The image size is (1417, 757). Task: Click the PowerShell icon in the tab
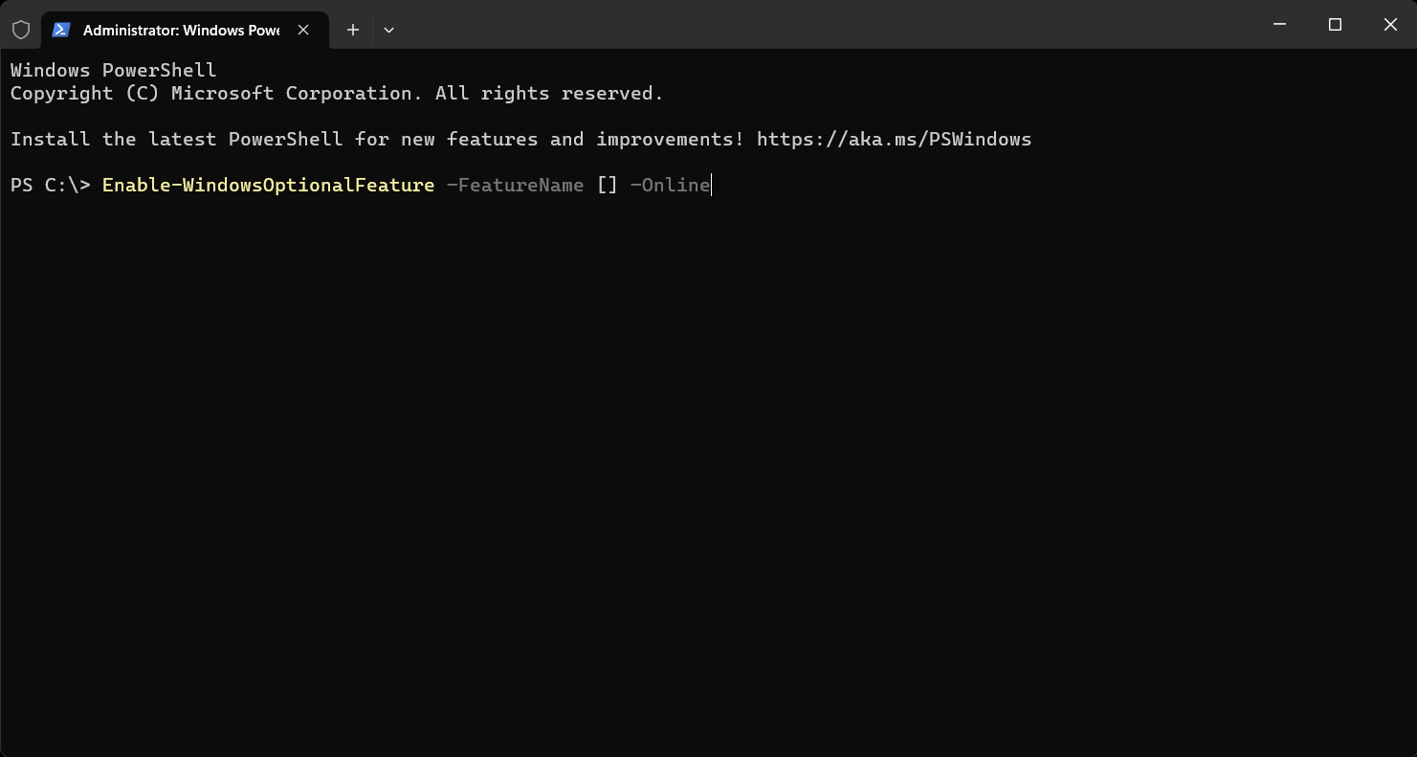coord(61,30)
